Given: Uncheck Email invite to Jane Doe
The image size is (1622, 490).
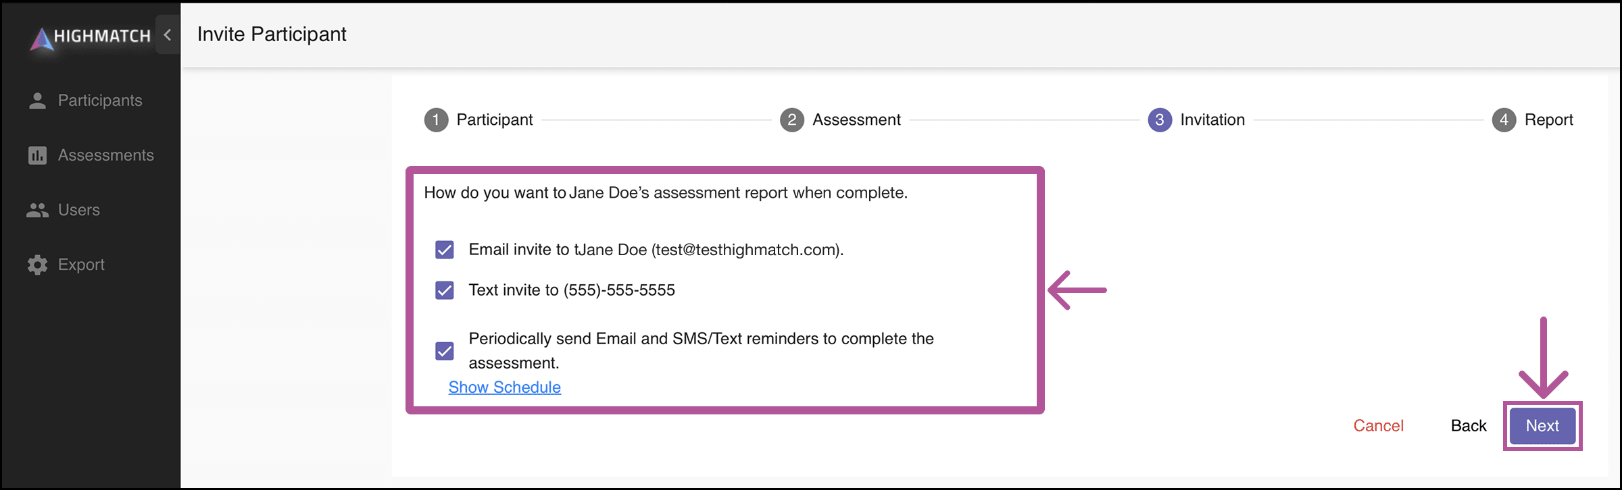Looking at the screenshot, I should point(445,250).
